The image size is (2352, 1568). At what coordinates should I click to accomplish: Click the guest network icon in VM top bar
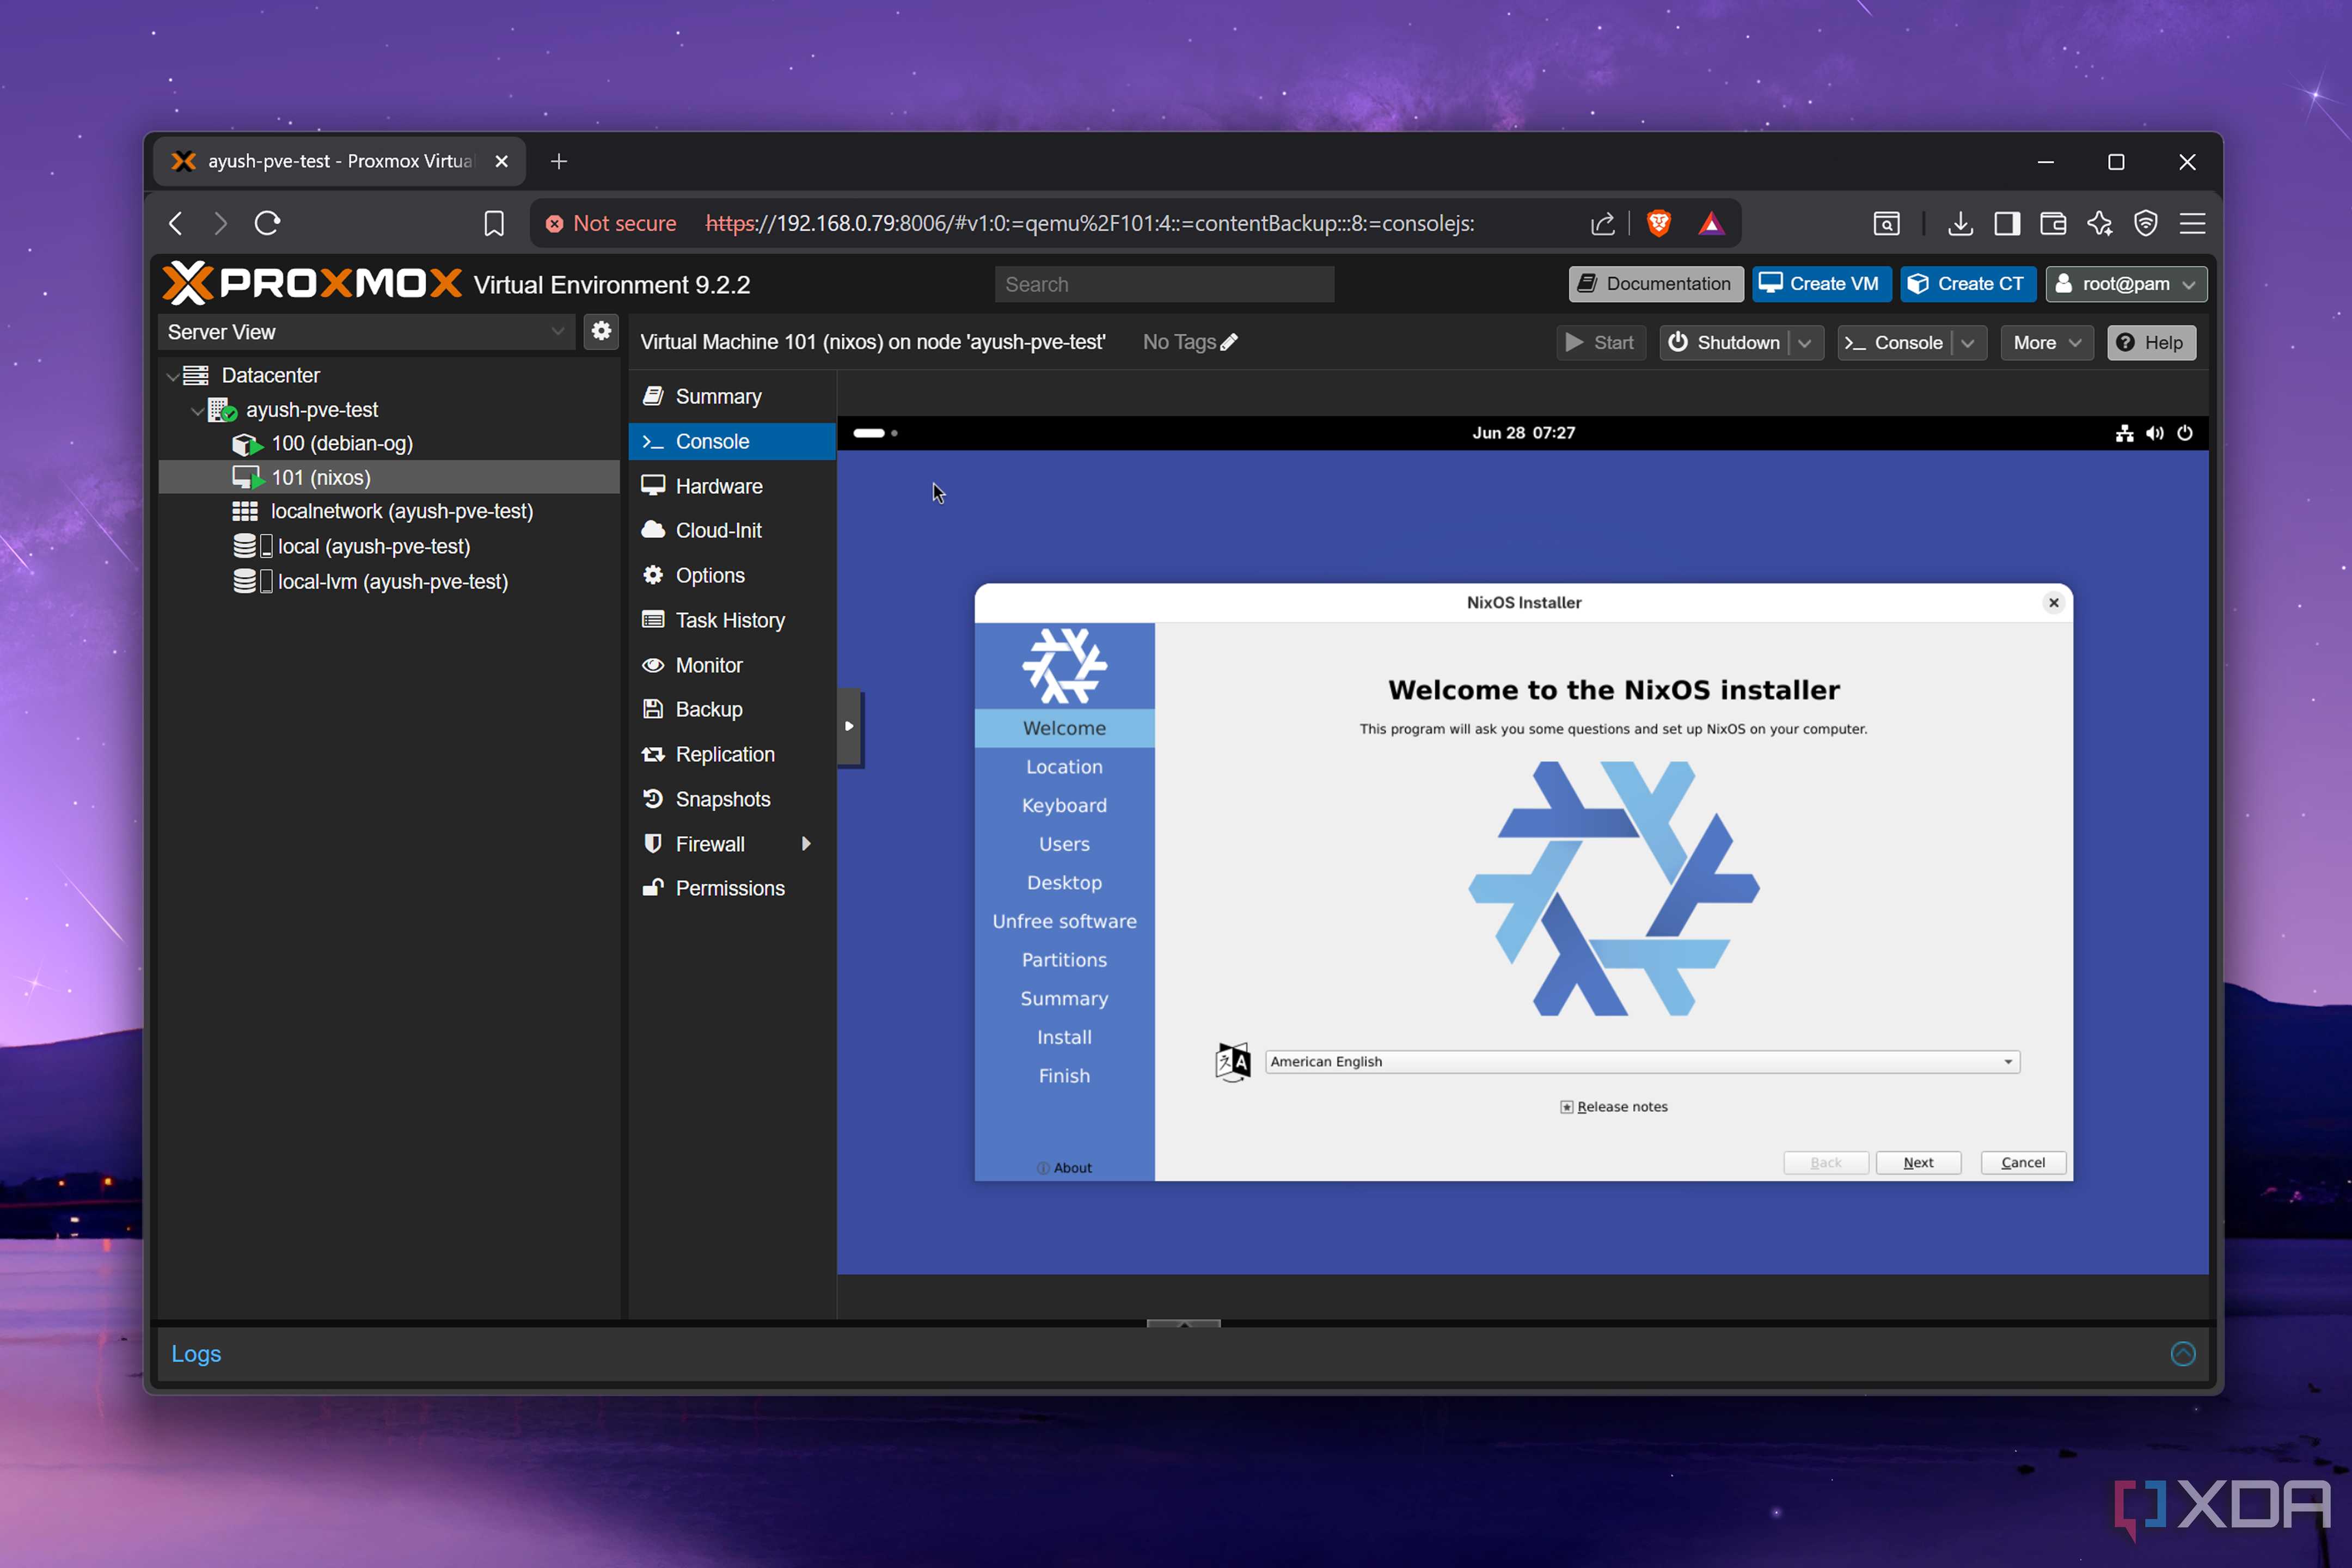[2125, 433]
